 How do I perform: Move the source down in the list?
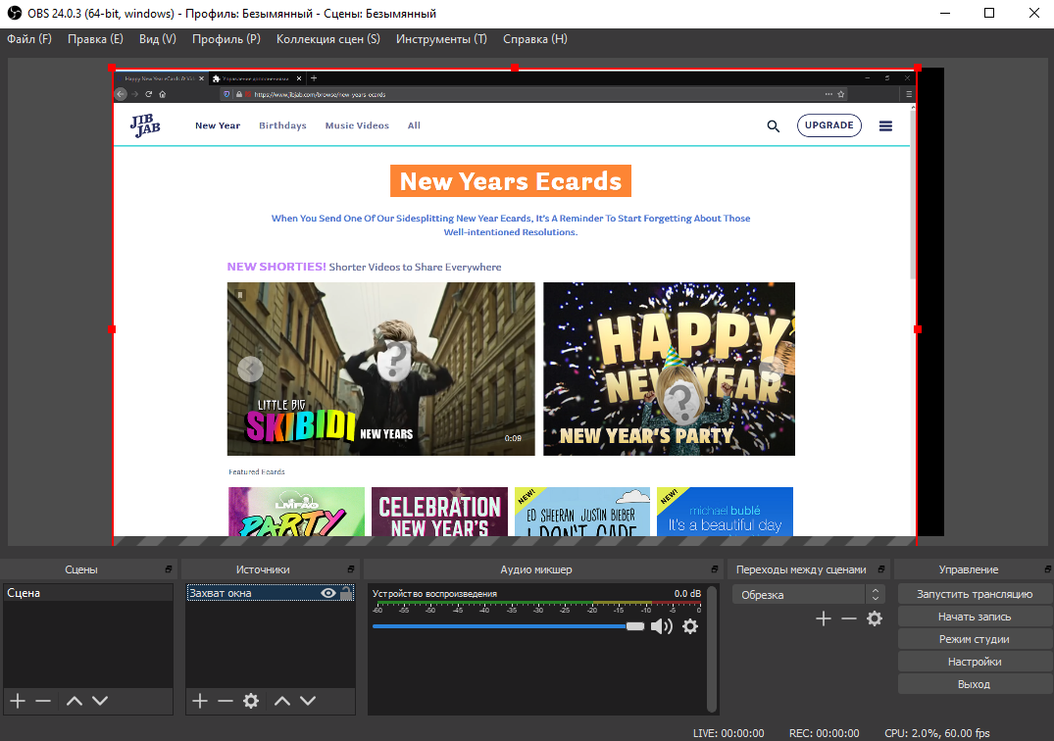308,701
